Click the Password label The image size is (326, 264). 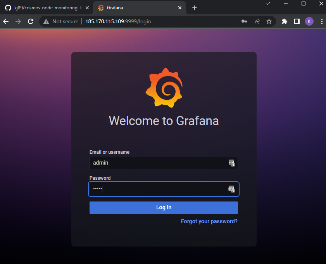tap(100, 178)
